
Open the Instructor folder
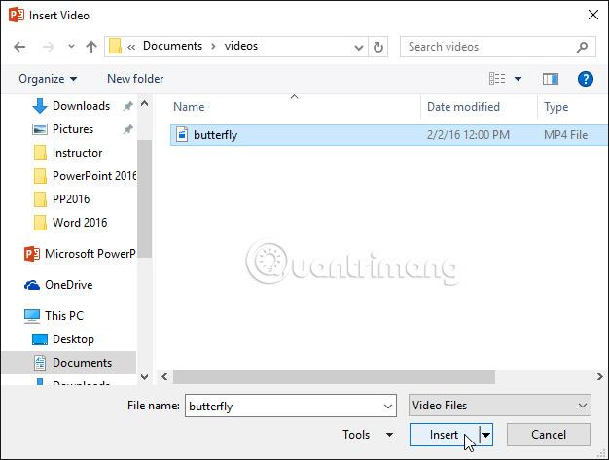(x=77, y=153)
